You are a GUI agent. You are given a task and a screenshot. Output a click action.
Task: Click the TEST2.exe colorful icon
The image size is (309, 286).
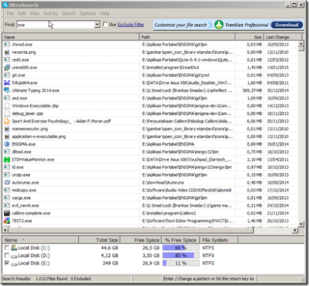7,221
